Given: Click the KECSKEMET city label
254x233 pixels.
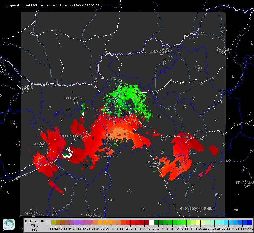Looking at the screenshot, I should 156,163.
